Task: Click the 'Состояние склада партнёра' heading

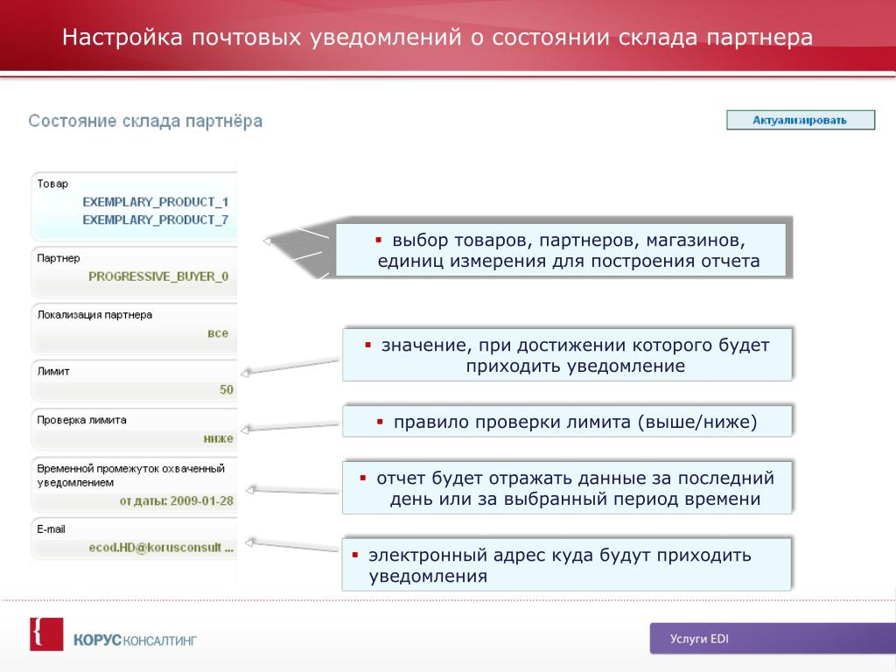Action: tap(145, 121)
